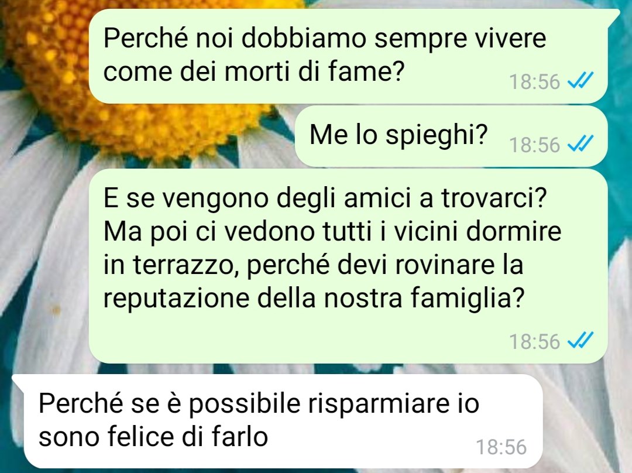Tap the 18:56 timestamp of the first green message

(534, 81)
